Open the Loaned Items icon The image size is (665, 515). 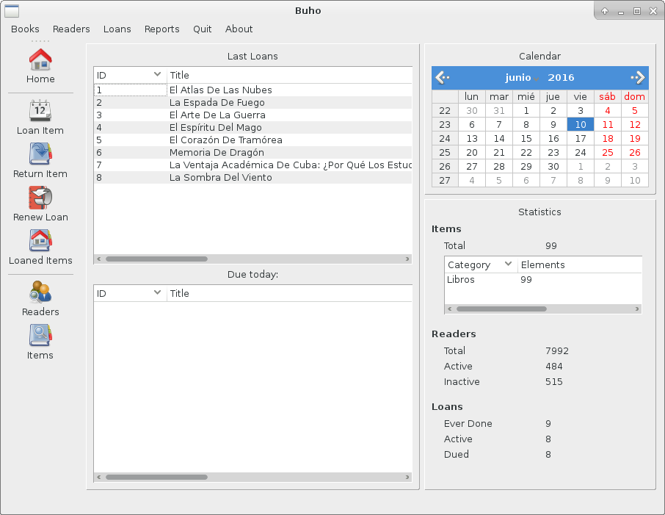(40, 241)
